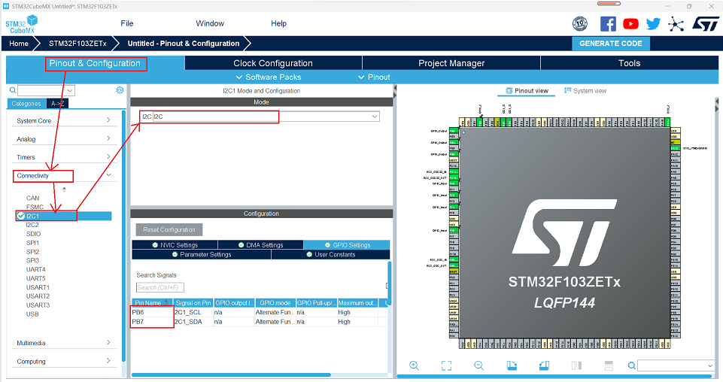Select the System view tab
The height and width of the screenshot is (382, 723).
point(585,91)
